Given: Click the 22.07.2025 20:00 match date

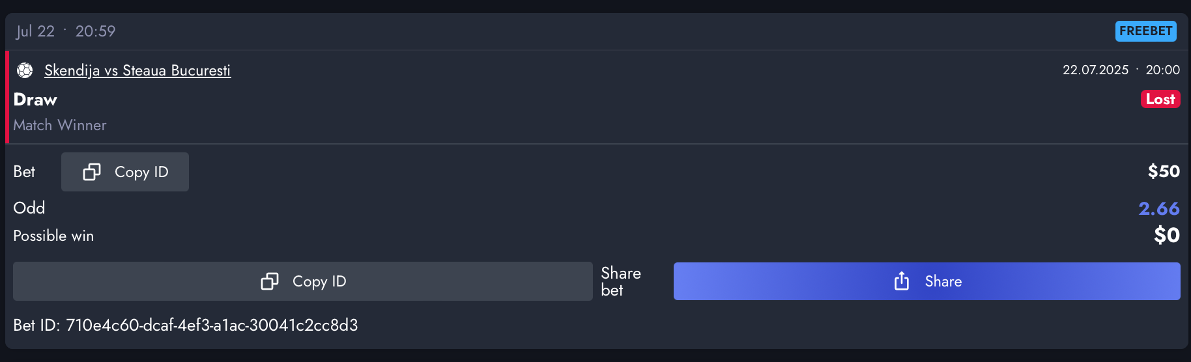Looking at the screenshot, I should 1121,70.
